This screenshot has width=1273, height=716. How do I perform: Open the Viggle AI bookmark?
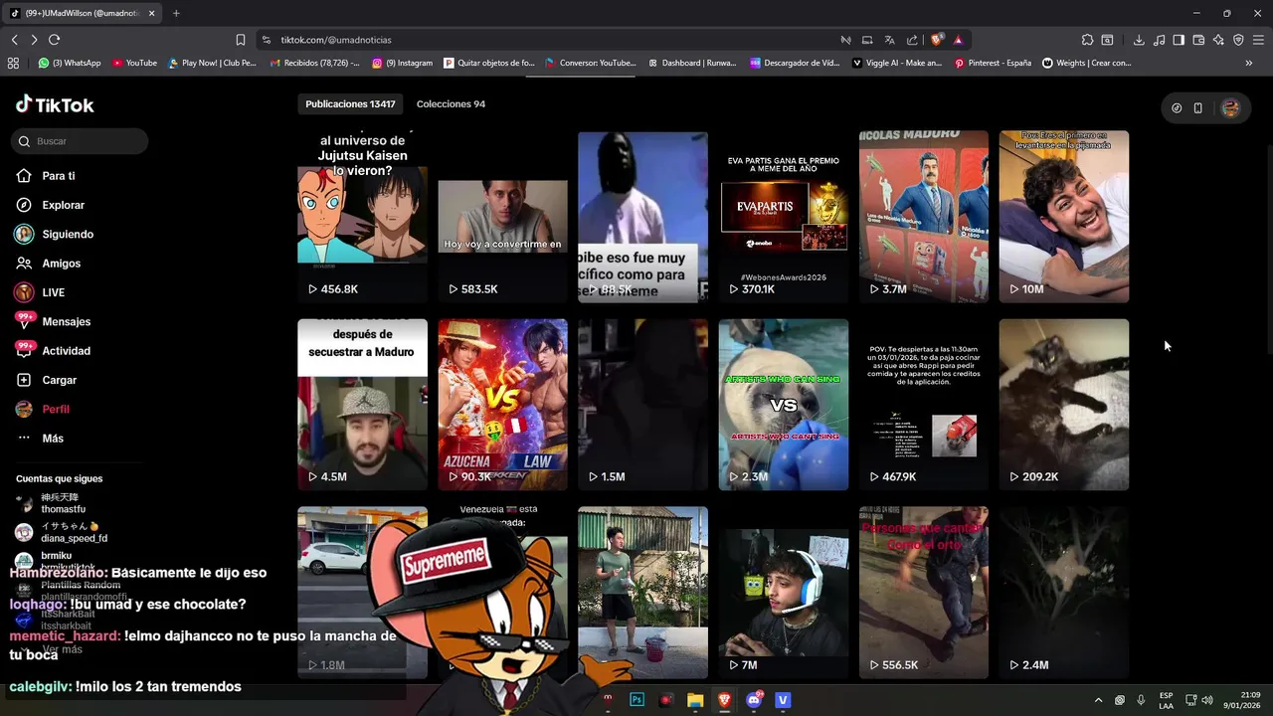[897, 63]
